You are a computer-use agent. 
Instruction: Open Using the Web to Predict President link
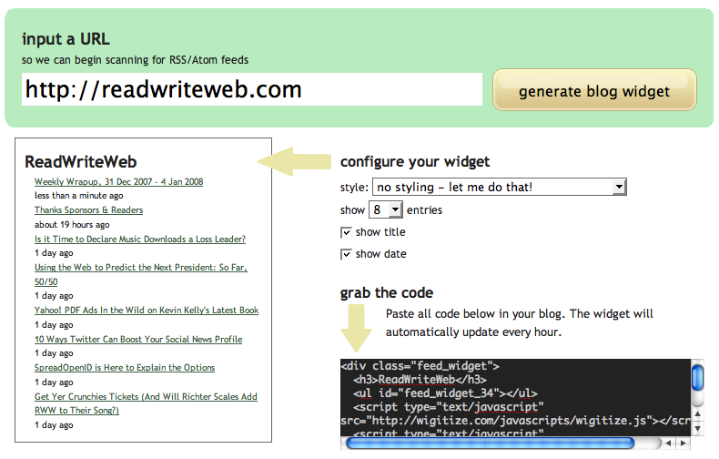pos(141,274)
